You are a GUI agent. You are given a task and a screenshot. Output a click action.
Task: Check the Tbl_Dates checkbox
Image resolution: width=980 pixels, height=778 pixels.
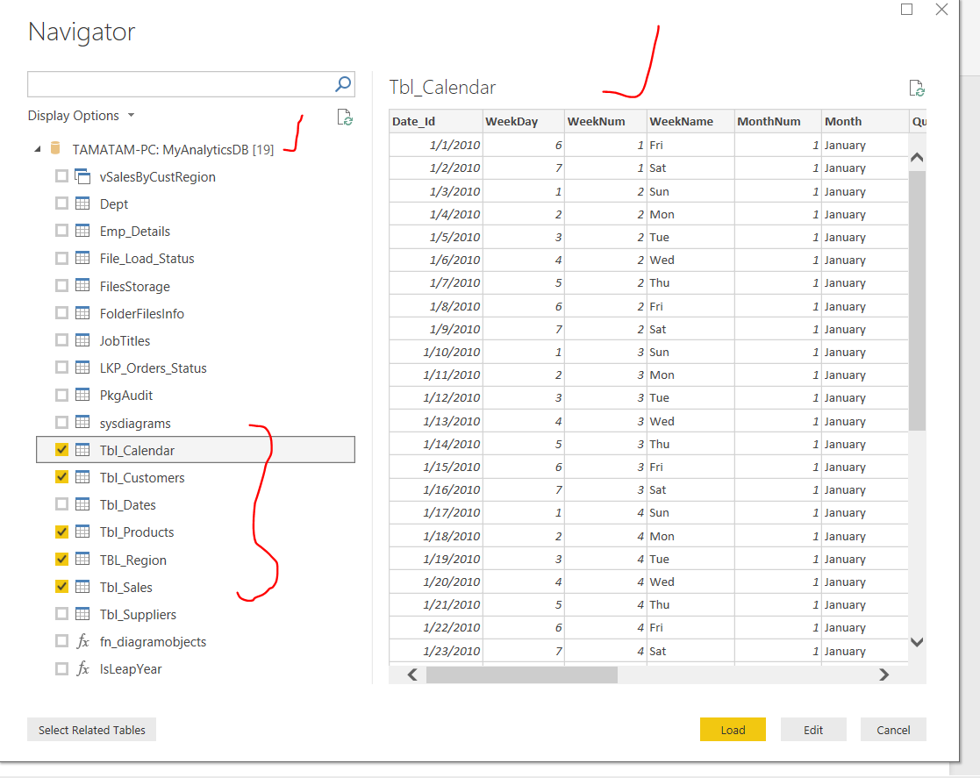[61, 504]
